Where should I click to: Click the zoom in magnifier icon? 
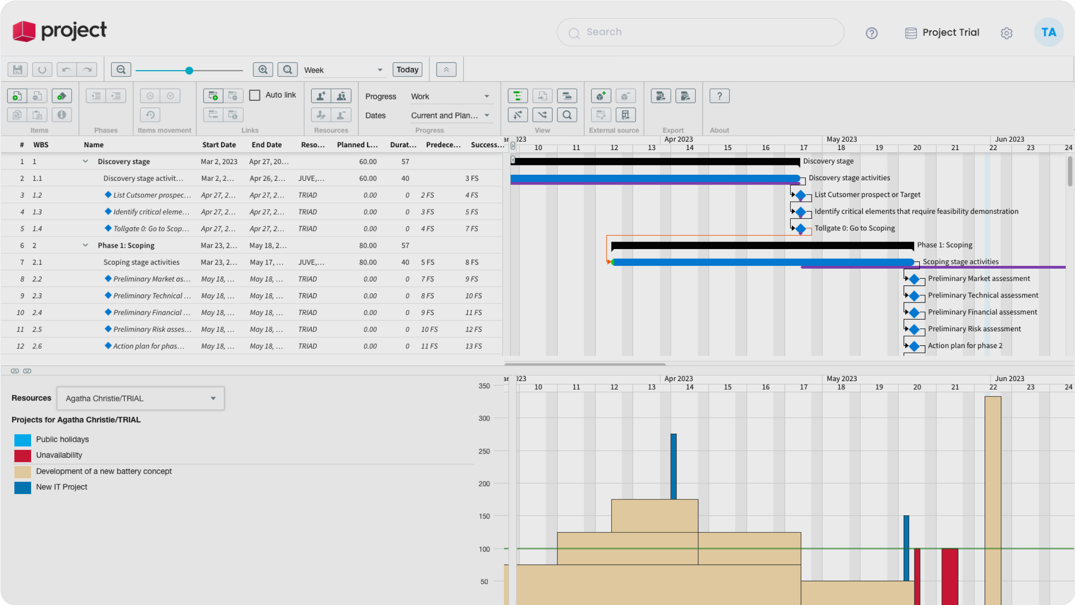point(263,70)
